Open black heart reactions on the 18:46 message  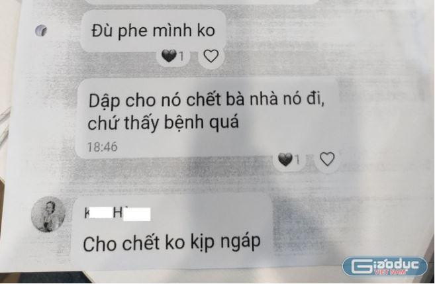tap(285, 160)
